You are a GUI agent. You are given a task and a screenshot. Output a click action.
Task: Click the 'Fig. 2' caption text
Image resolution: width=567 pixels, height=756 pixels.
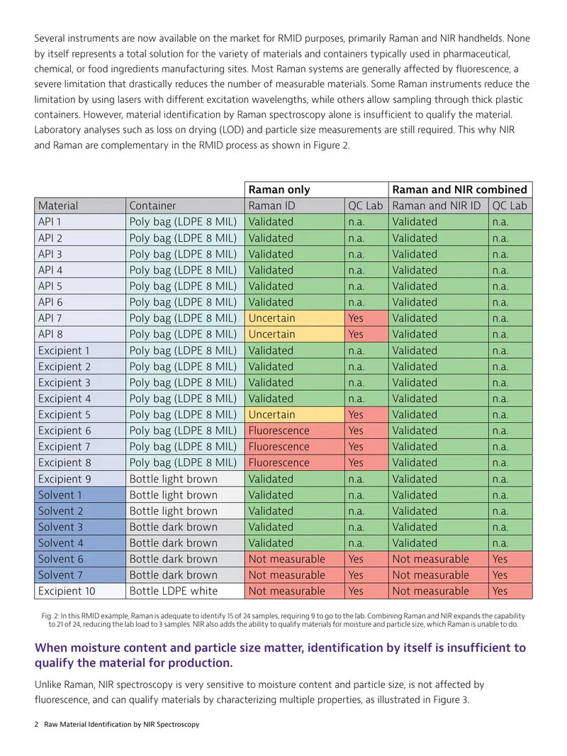283,620
